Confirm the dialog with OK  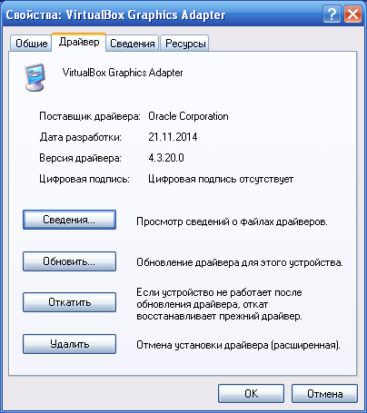click(x=251, y=394)
